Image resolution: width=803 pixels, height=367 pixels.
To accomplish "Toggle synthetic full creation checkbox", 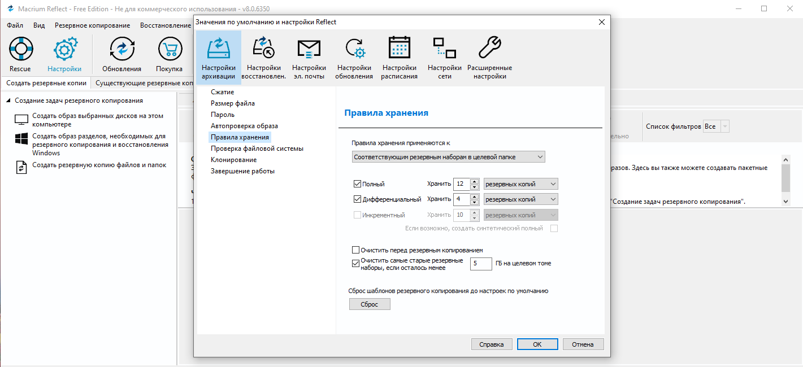I will point(554,228).
